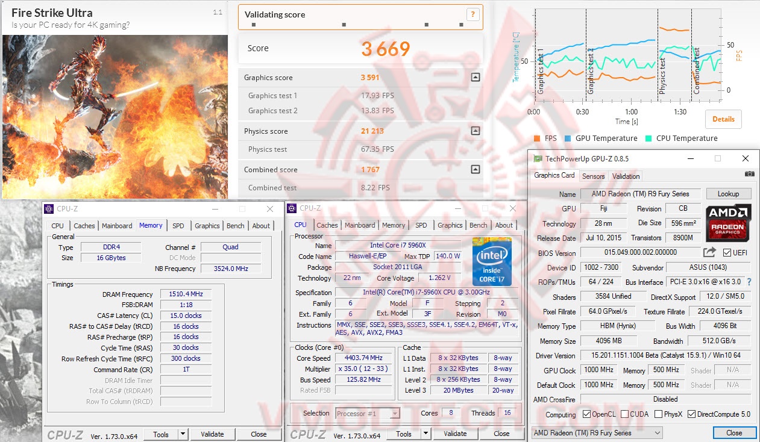
Task: Click the GPU-Z screenshot camera icon
Action: click(749, 173)
